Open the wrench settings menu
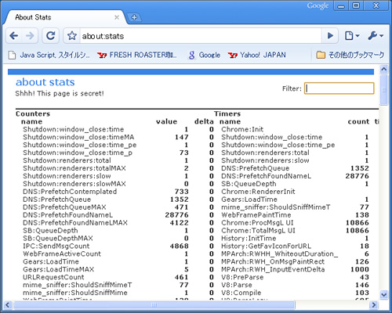The height and width of the screenshot is (313, 392). coord(376,36)
